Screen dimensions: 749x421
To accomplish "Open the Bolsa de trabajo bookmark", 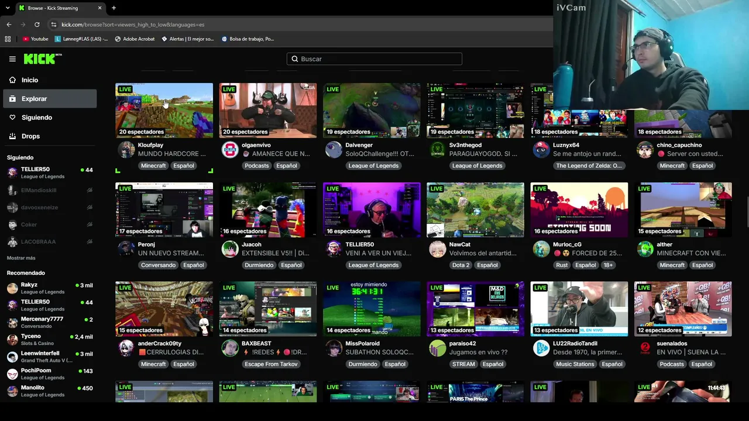I will pyautogui.click(x=248, y=39).
